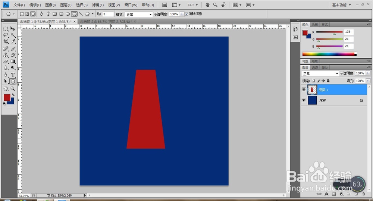The height and width of the screenshot is (201, 373).
Task: Select the Move tool
Action: click(x=13, y=29)
